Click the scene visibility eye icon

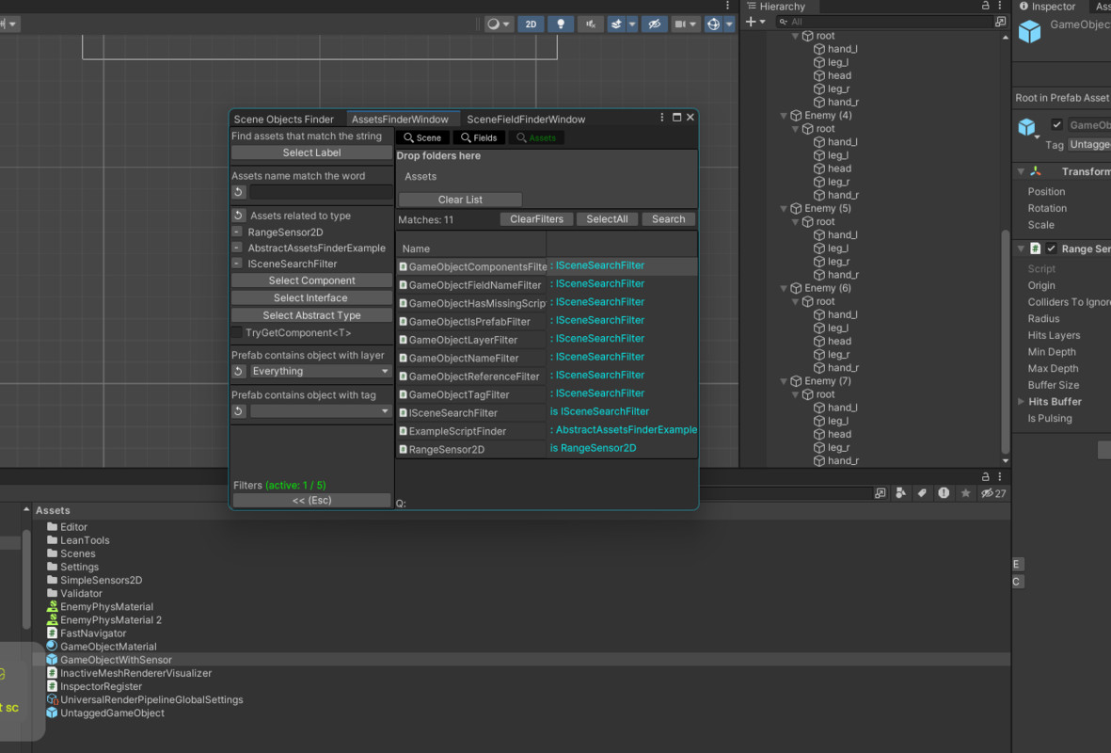click(655, 24)
